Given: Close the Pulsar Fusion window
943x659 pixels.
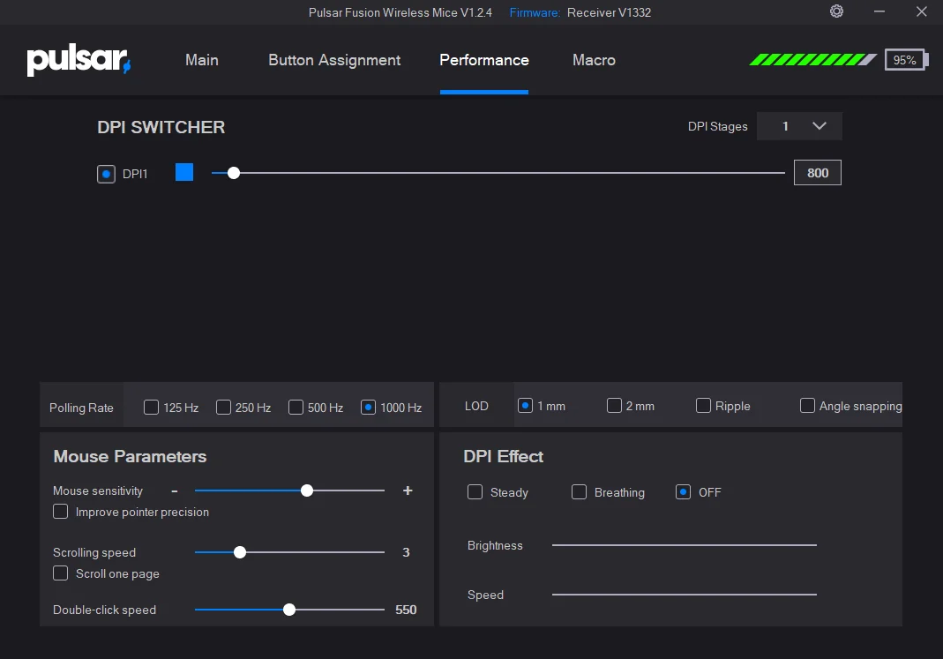Looking at the screenshot, I should coord(921,11).
